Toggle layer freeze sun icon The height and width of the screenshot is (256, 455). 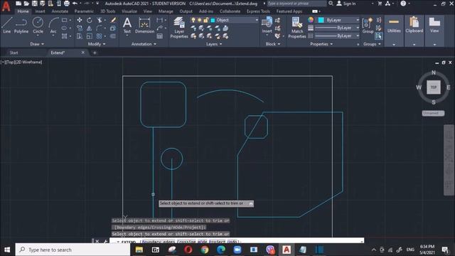pos(200,20)
